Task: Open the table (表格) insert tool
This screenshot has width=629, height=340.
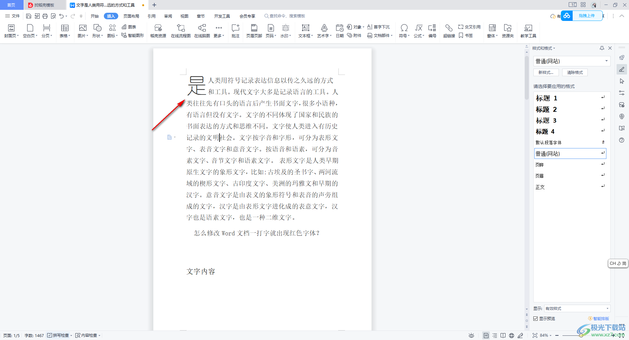Action: (x=65, y=31)
